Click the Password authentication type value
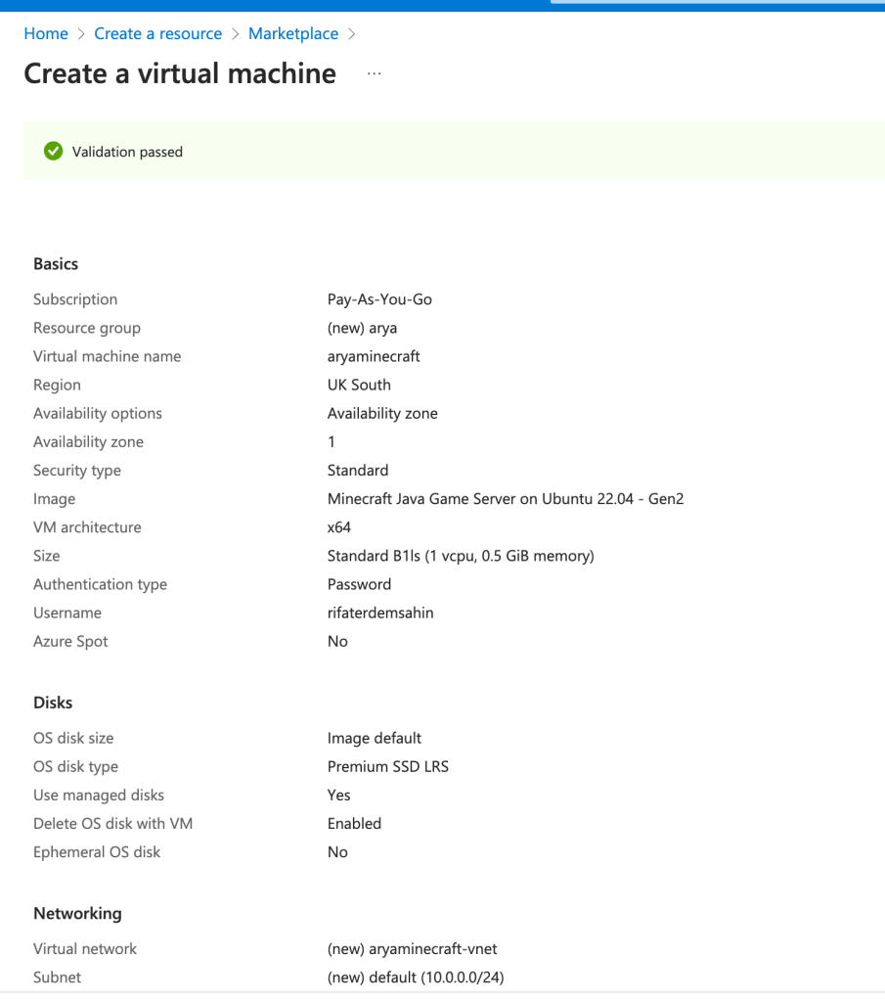885x1001 pixels. 359,585
